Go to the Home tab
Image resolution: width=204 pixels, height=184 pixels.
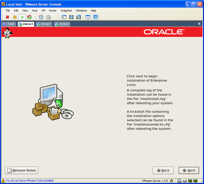coord(9,24)
